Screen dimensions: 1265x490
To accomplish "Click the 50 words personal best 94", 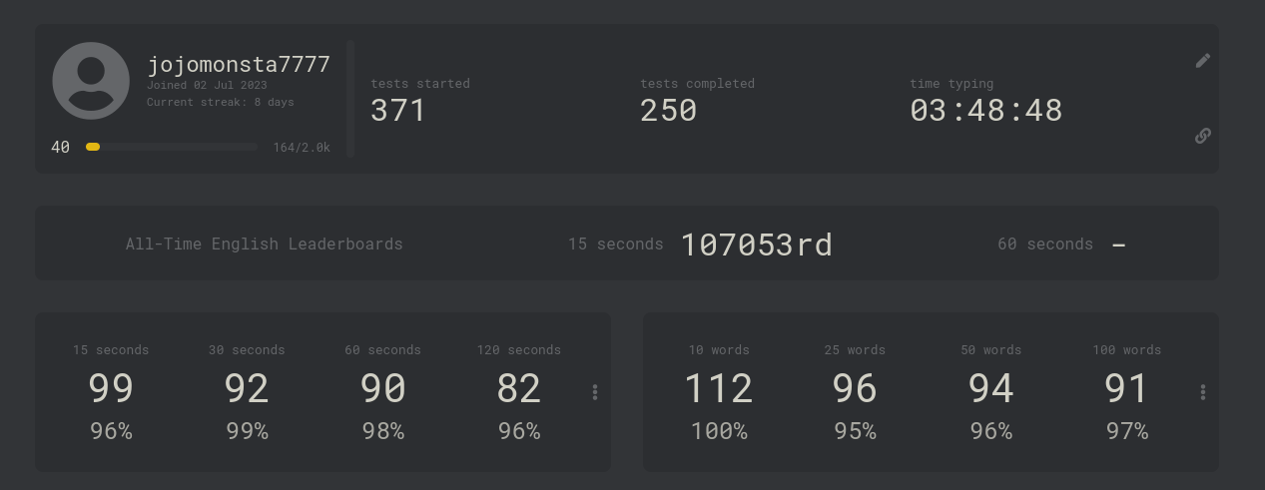I will click(990, 388).
